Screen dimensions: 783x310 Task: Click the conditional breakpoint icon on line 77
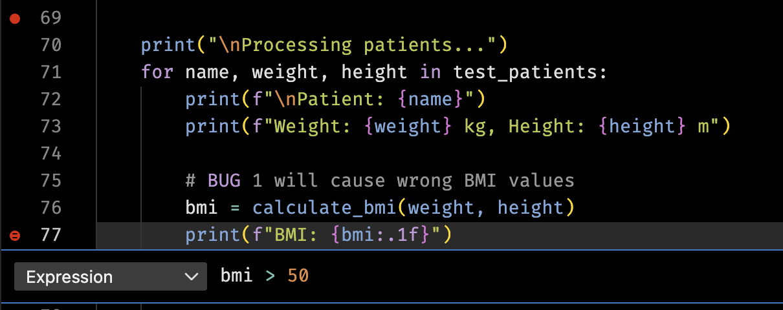point(15,236)
